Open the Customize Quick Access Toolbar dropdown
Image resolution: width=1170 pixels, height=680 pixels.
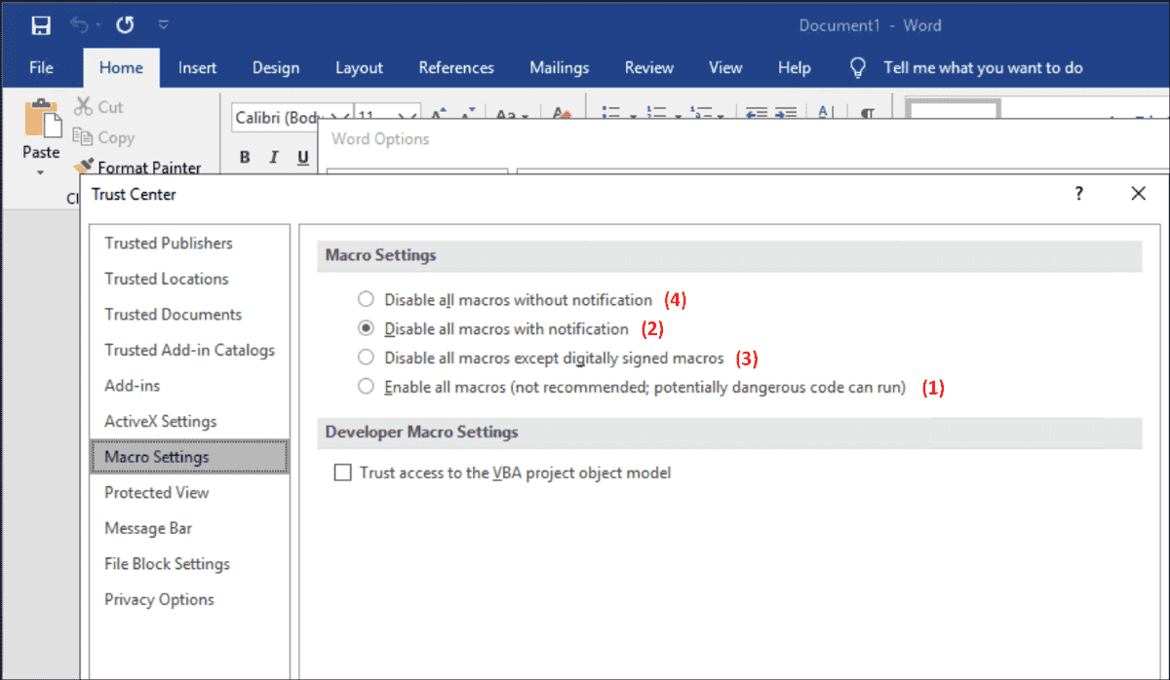coord(164,23)
